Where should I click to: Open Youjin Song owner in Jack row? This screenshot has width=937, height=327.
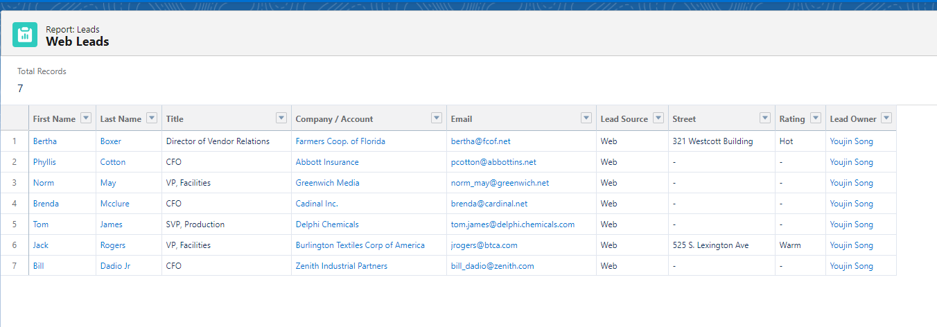(852, 245)
